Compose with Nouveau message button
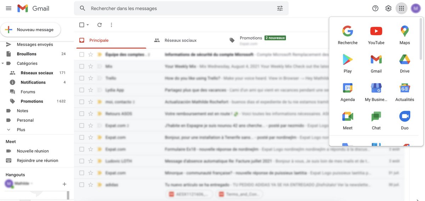This screenshot has width=425, height=201. [30, 30]
